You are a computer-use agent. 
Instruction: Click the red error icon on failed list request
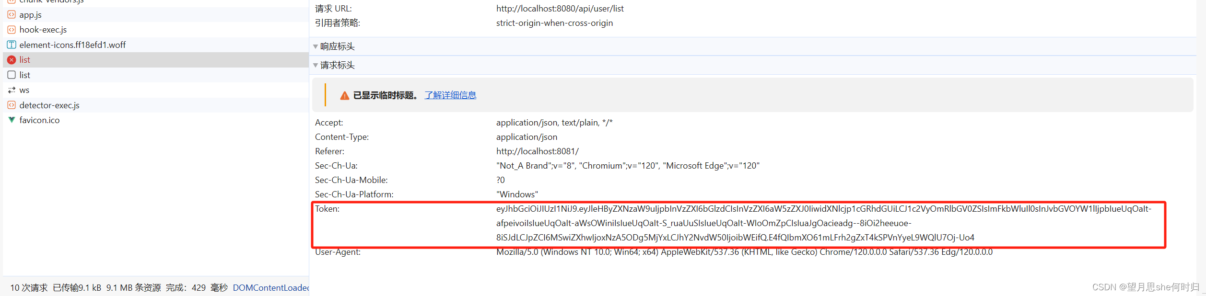click(12, 60)
